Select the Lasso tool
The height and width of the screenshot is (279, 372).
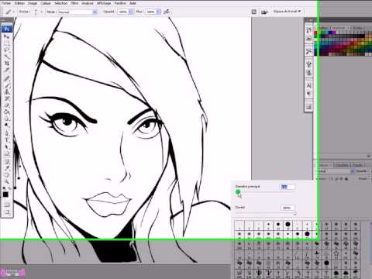(x=7, y=50)
